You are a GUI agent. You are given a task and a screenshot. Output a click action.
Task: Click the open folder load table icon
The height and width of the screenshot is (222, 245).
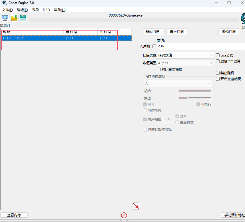(x=14, y=18)
